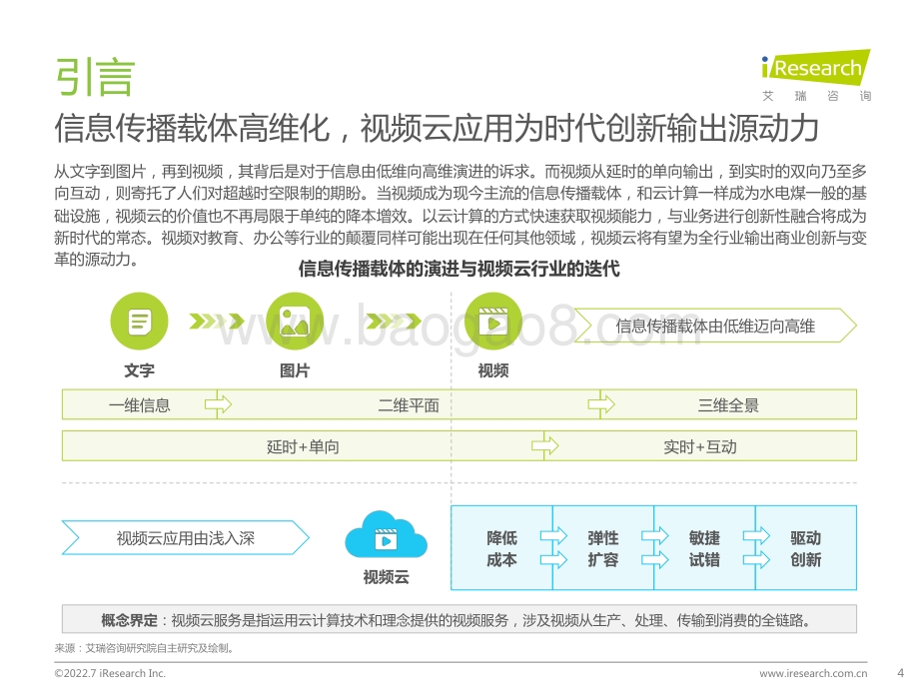Open the www.iresearch.com.cn link
Image resolution: width=919 pixels, height=689 pixels.
[x=813, y=673]
